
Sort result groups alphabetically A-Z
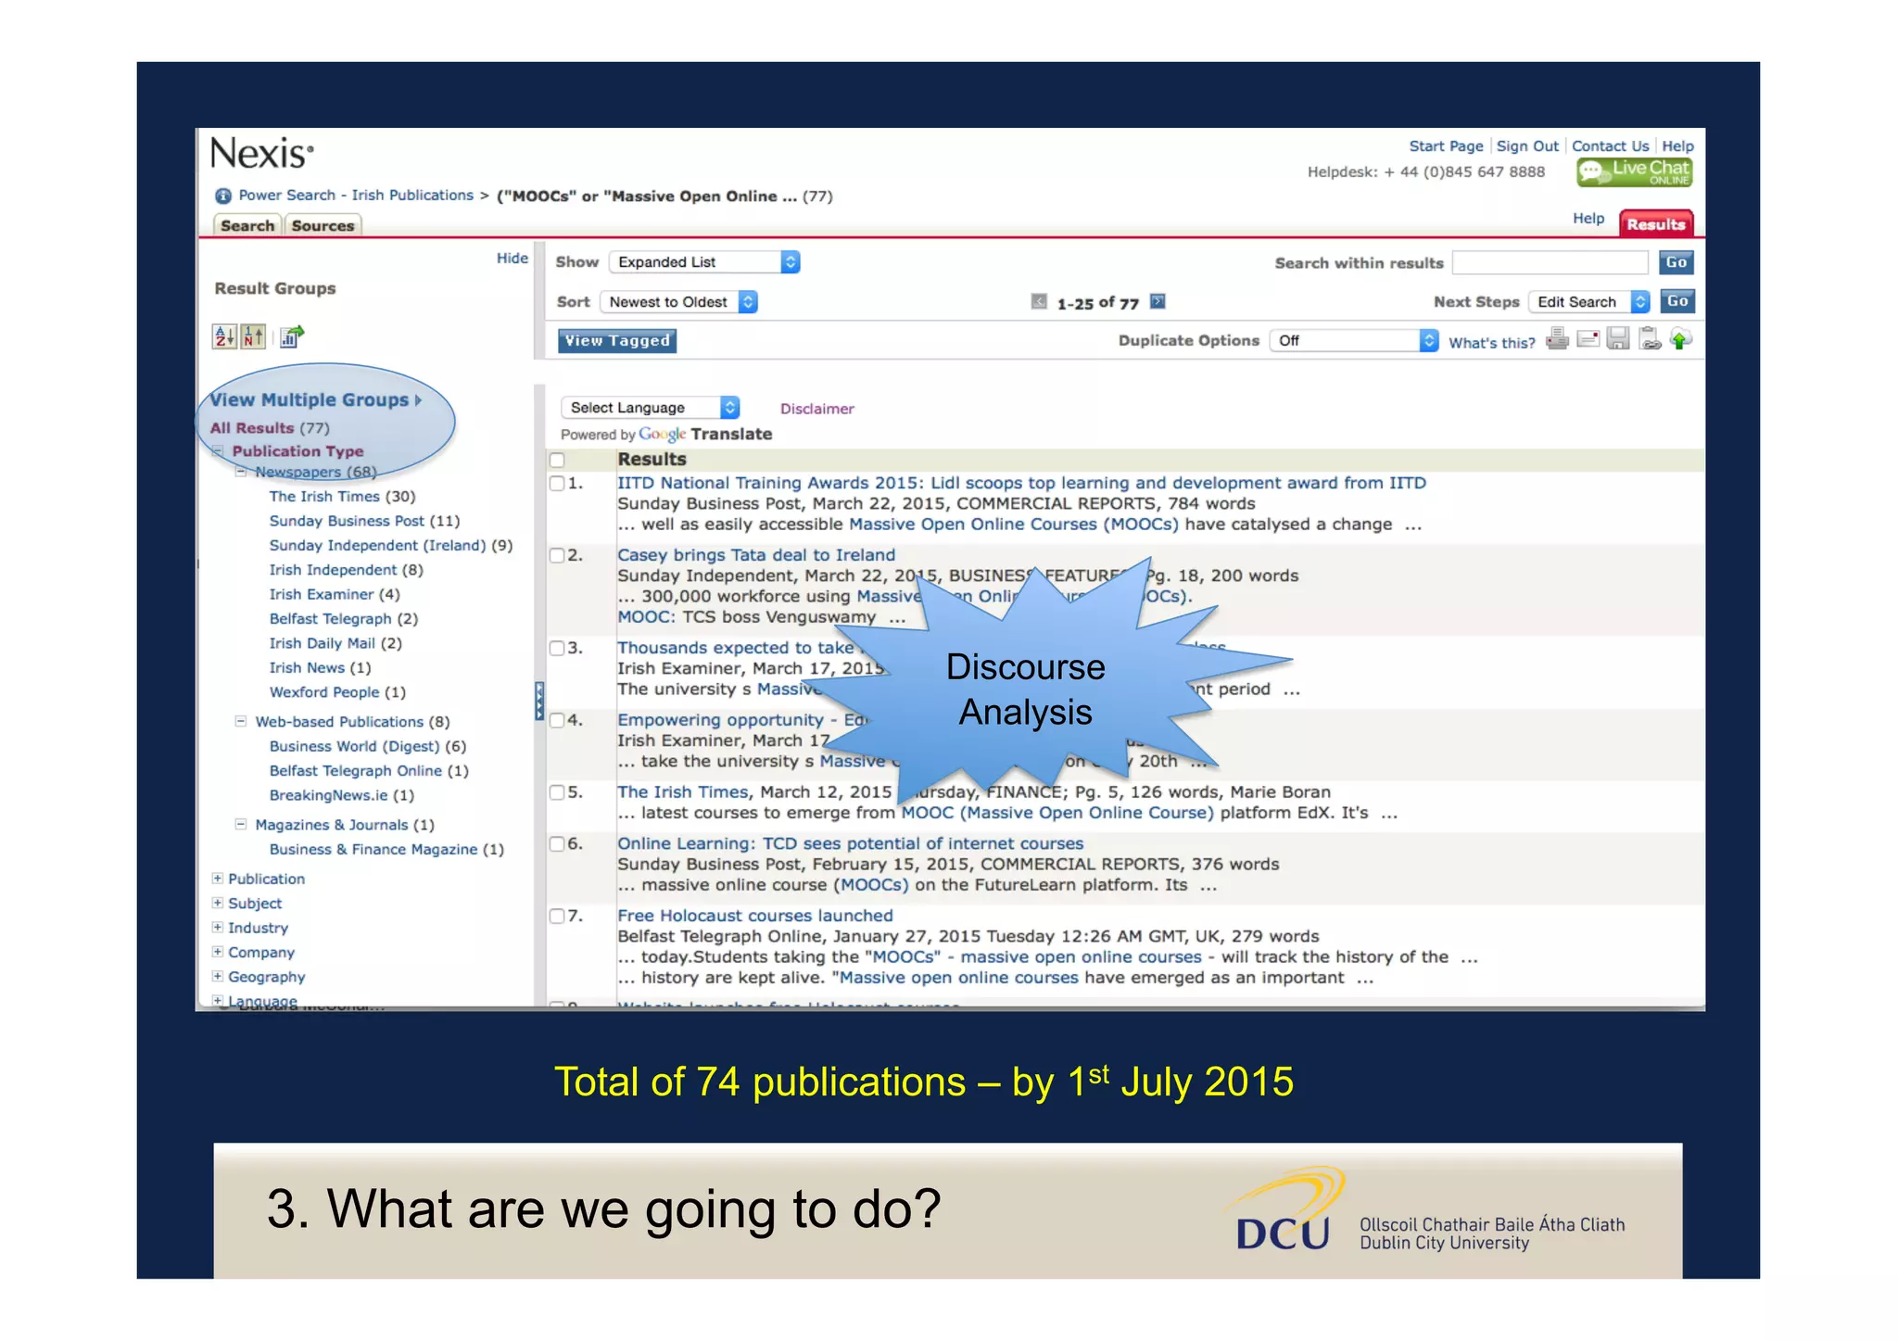(x=224, y=336)
